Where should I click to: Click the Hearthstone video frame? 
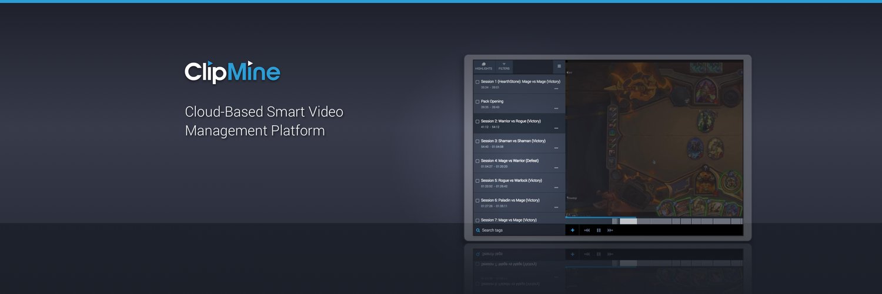654,138
